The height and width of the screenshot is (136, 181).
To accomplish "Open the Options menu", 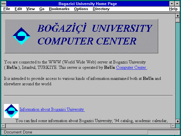I will pyautogui.click(x=81, y=9).
